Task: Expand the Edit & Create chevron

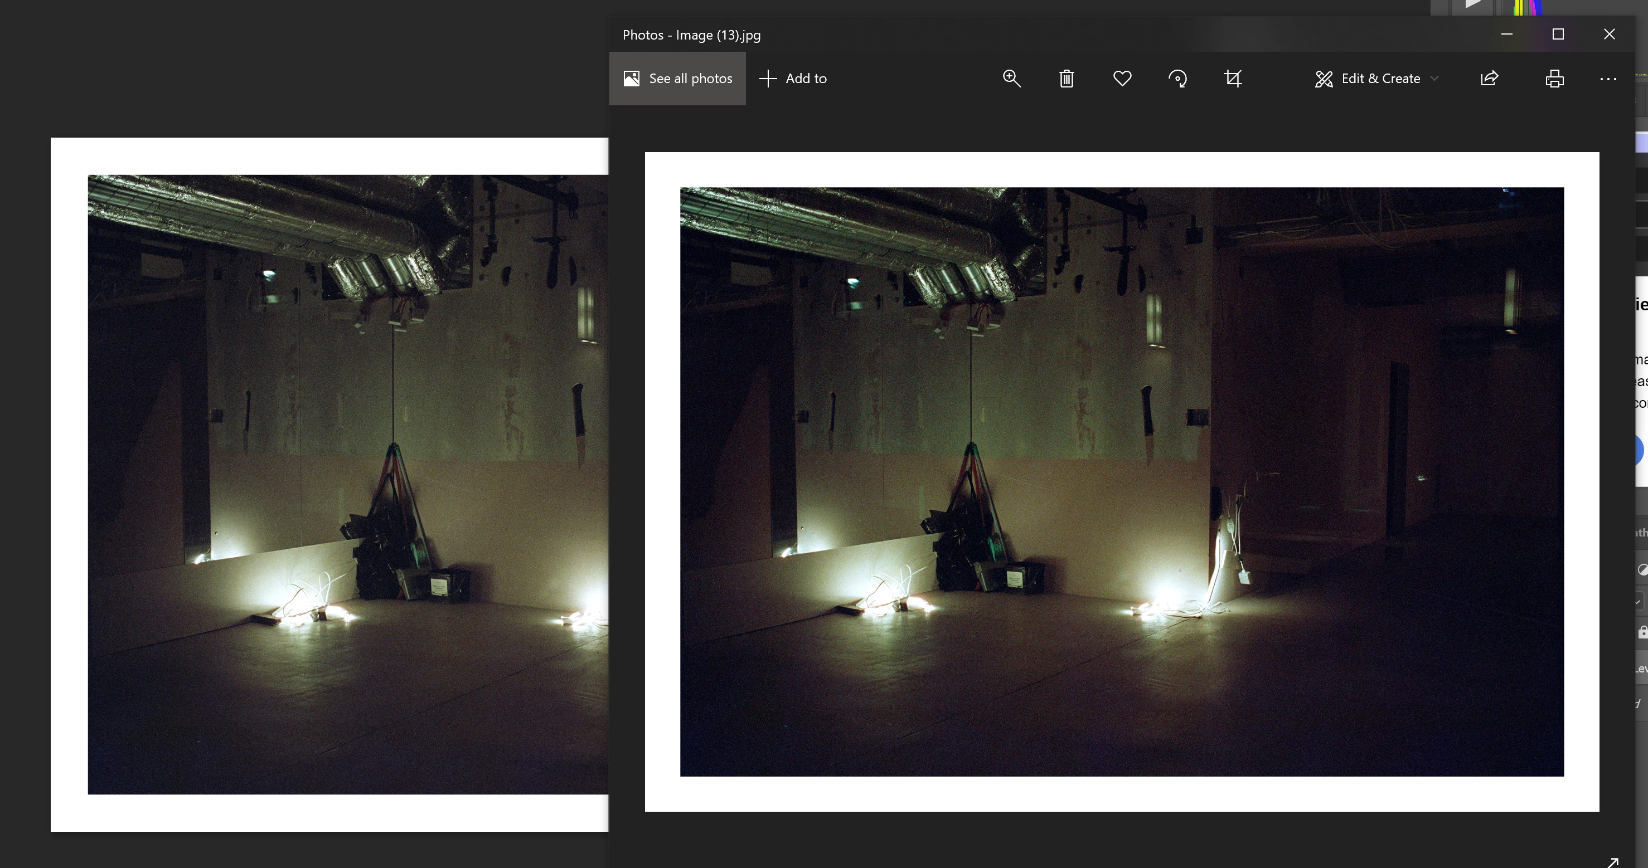Action: click(x=1434, y=79)
